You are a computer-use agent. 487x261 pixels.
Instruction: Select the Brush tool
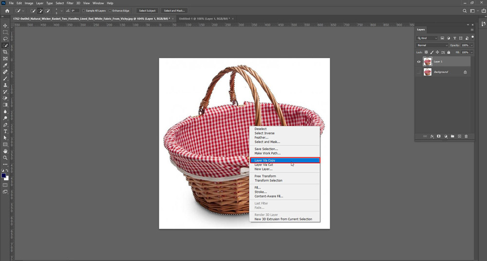point(5,78)
